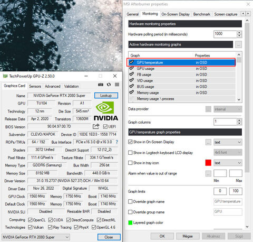Image resolution: width=253 pixels, height=242 pixels.
Task: Open the tray icon text dropdown
Action: [228, 163]
